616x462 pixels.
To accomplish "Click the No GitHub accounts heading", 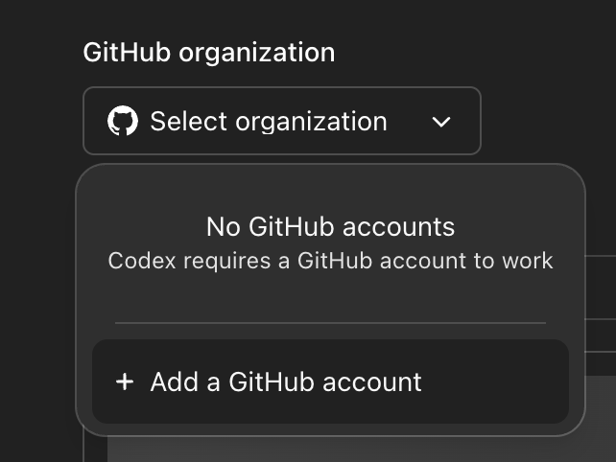I will point(330,227).
